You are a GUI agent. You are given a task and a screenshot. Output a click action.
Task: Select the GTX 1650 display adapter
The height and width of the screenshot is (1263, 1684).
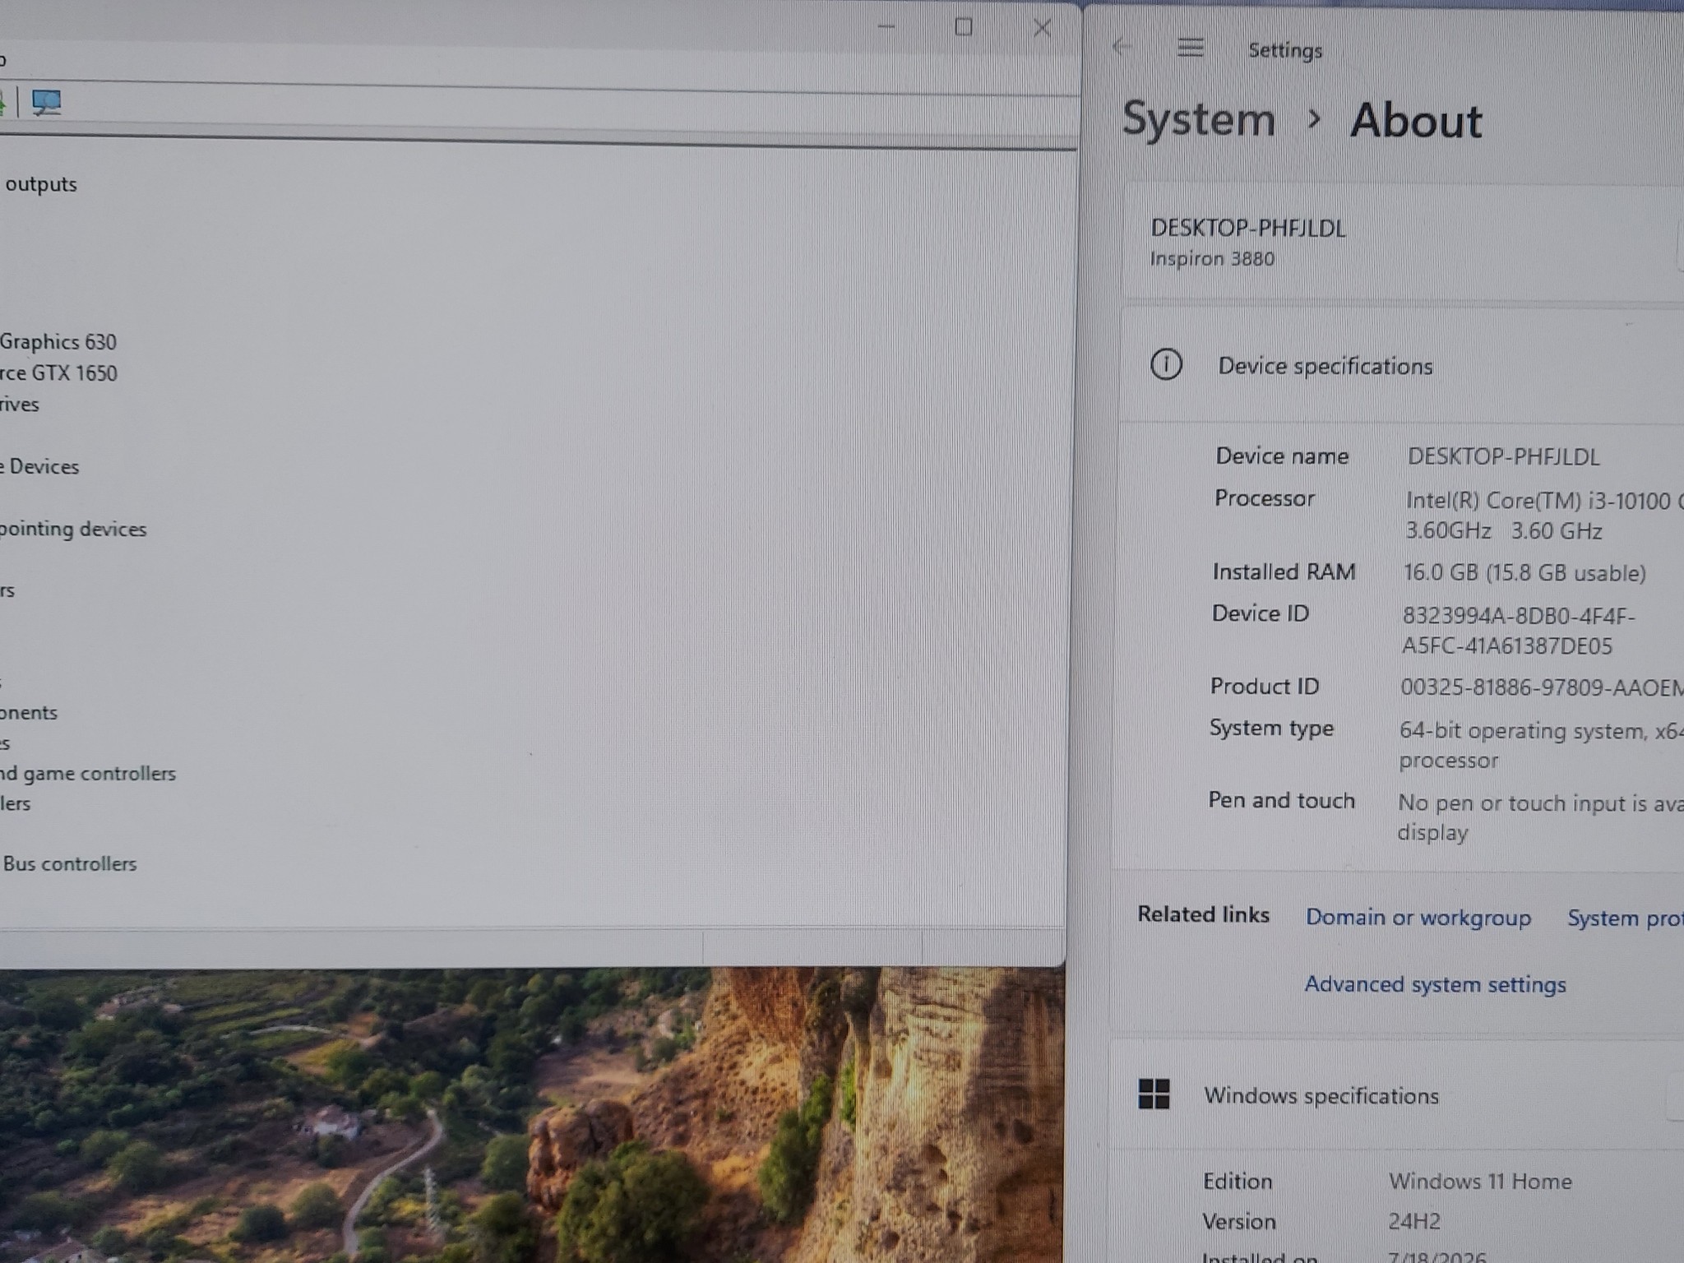pos(58,372)
